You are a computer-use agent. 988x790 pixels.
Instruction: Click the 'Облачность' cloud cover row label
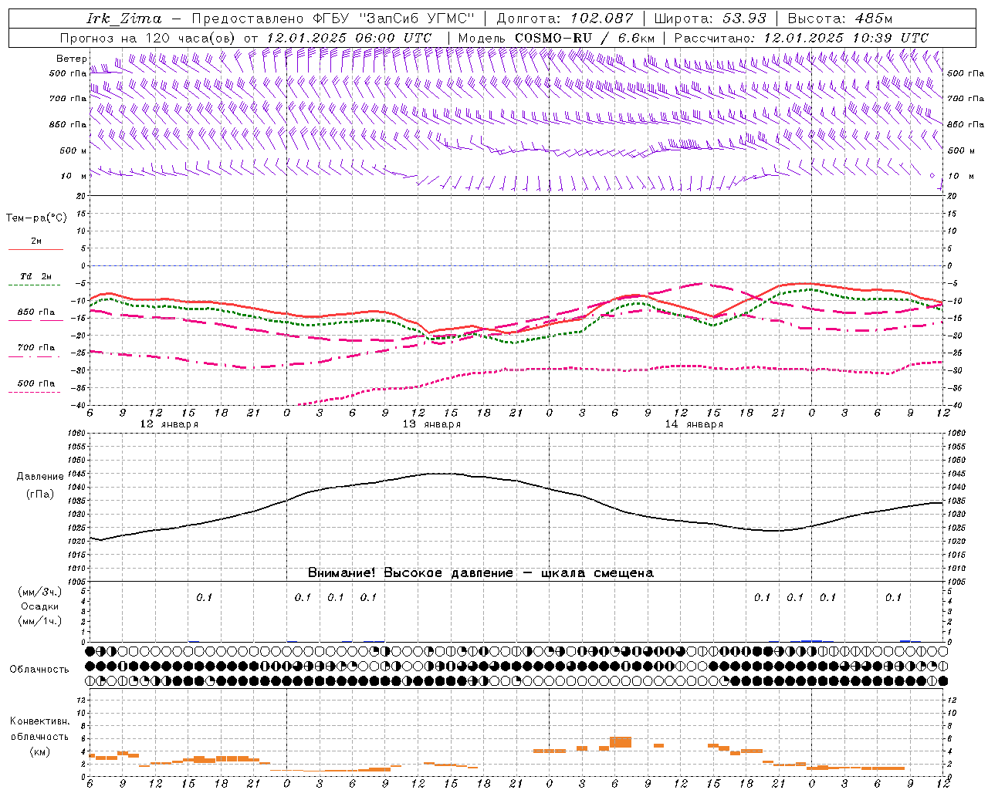[39, 669]
